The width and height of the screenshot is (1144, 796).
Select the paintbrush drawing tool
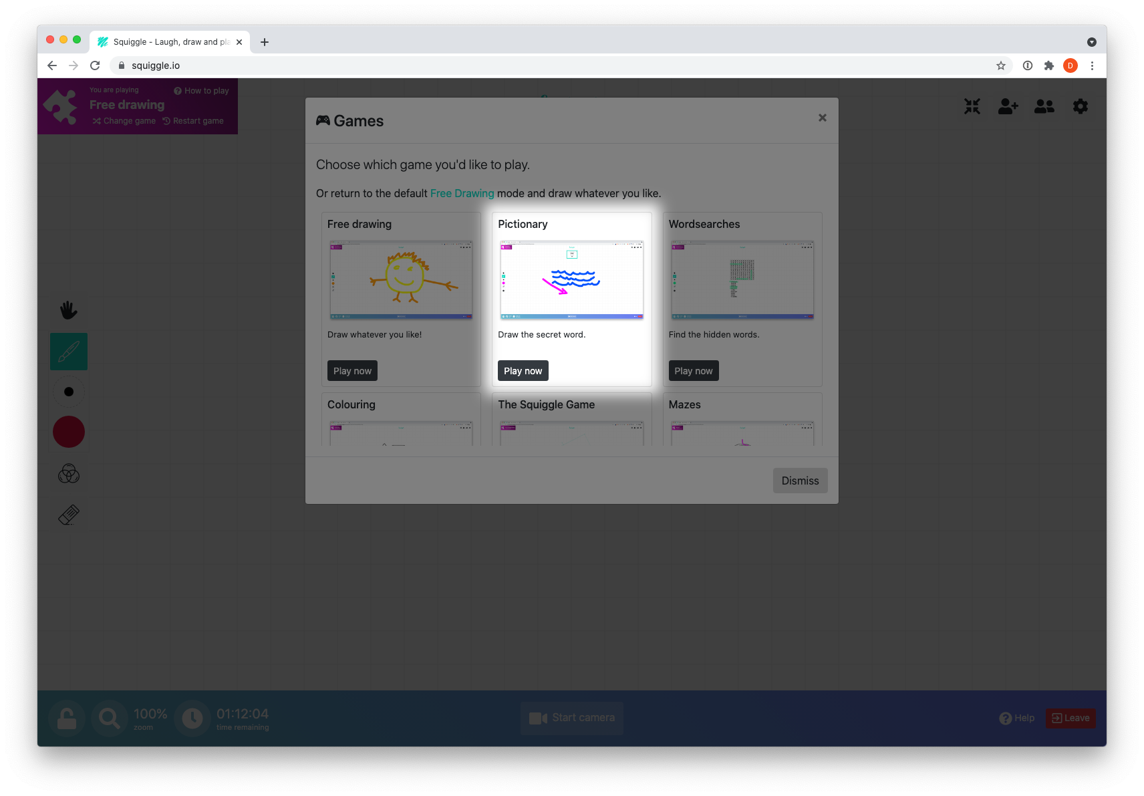69,352
